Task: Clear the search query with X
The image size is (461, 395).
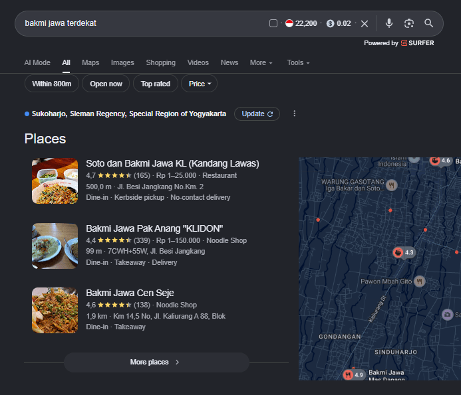Action: (365, 24)
